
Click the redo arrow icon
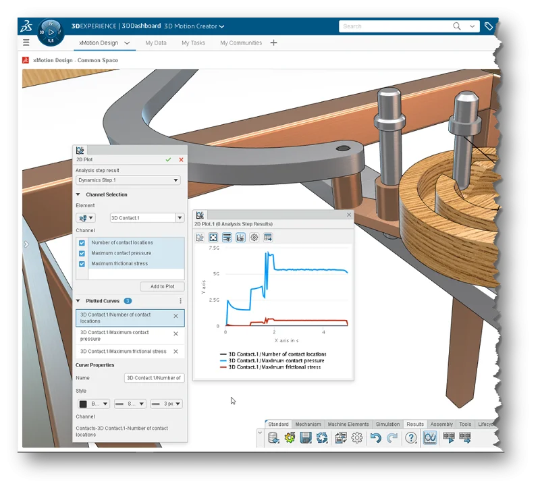click(x=392, y=438)
